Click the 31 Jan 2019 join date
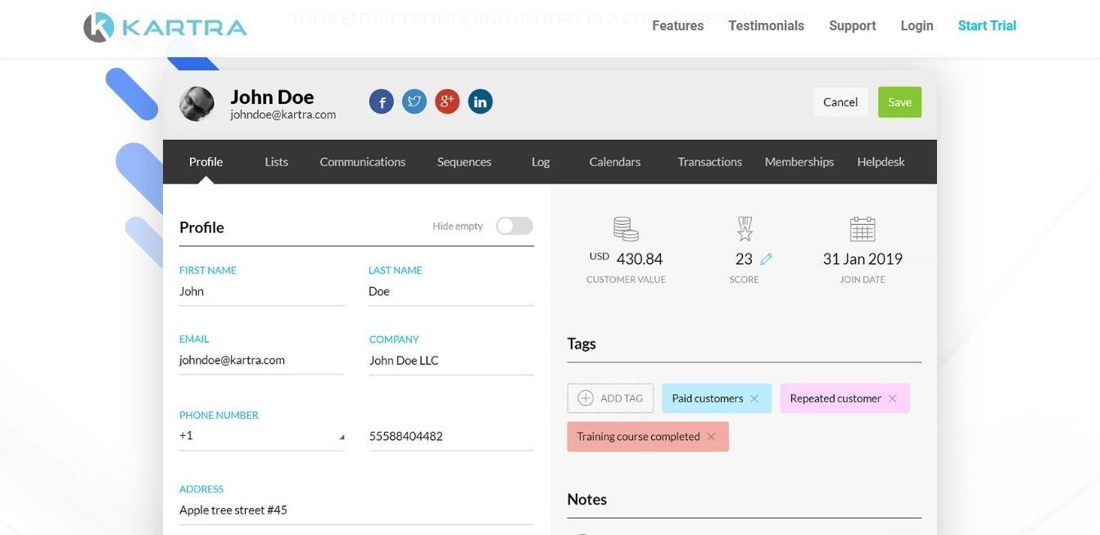The height and width of the screenshot is (535, 1100). (x=862, y=259)
